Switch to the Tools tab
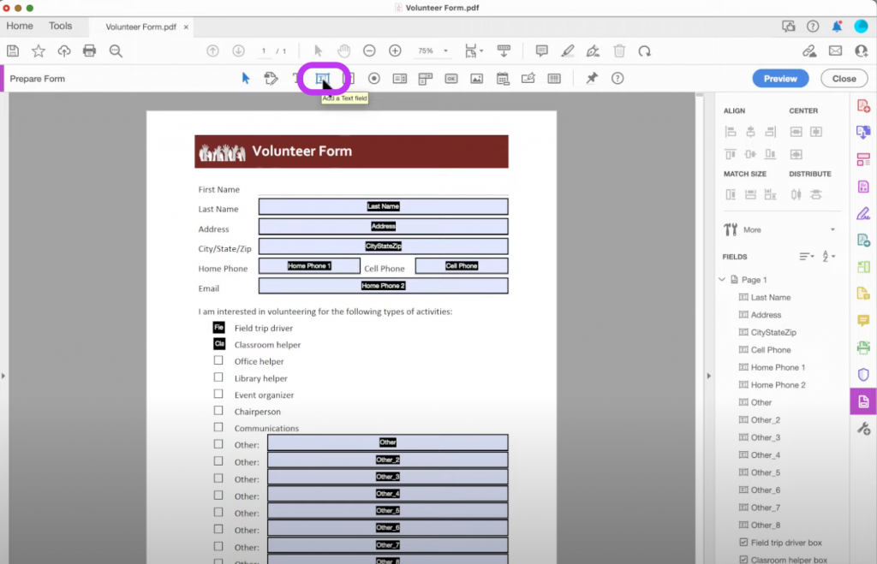 click(60, 26)
